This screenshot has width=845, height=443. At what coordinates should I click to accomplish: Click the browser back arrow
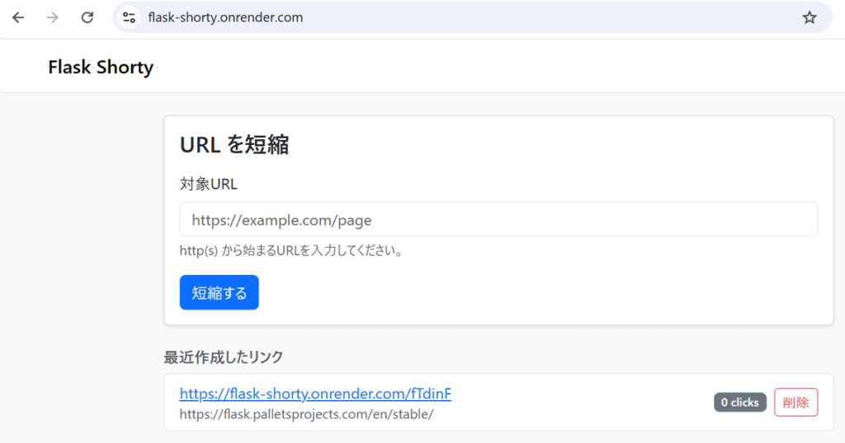pyautogui.click(x=18, y=17)
